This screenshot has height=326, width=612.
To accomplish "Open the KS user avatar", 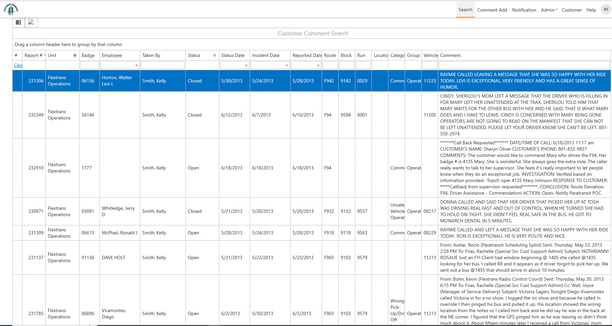I will click(606, 10).
